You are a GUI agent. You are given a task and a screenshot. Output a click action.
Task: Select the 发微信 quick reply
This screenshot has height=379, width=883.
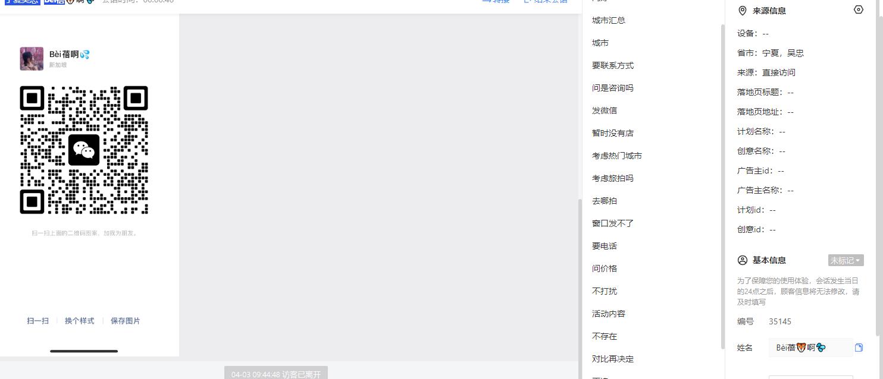pyautogui.click(x=605, y=110)
